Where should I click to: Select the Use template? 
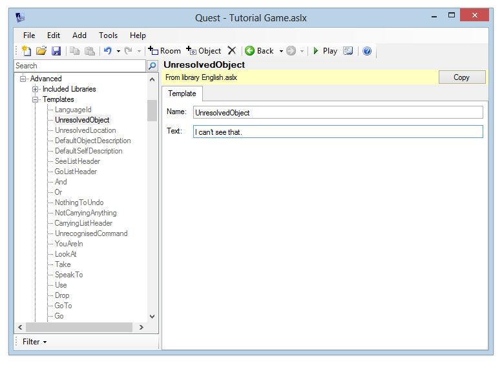coord(61,285)
